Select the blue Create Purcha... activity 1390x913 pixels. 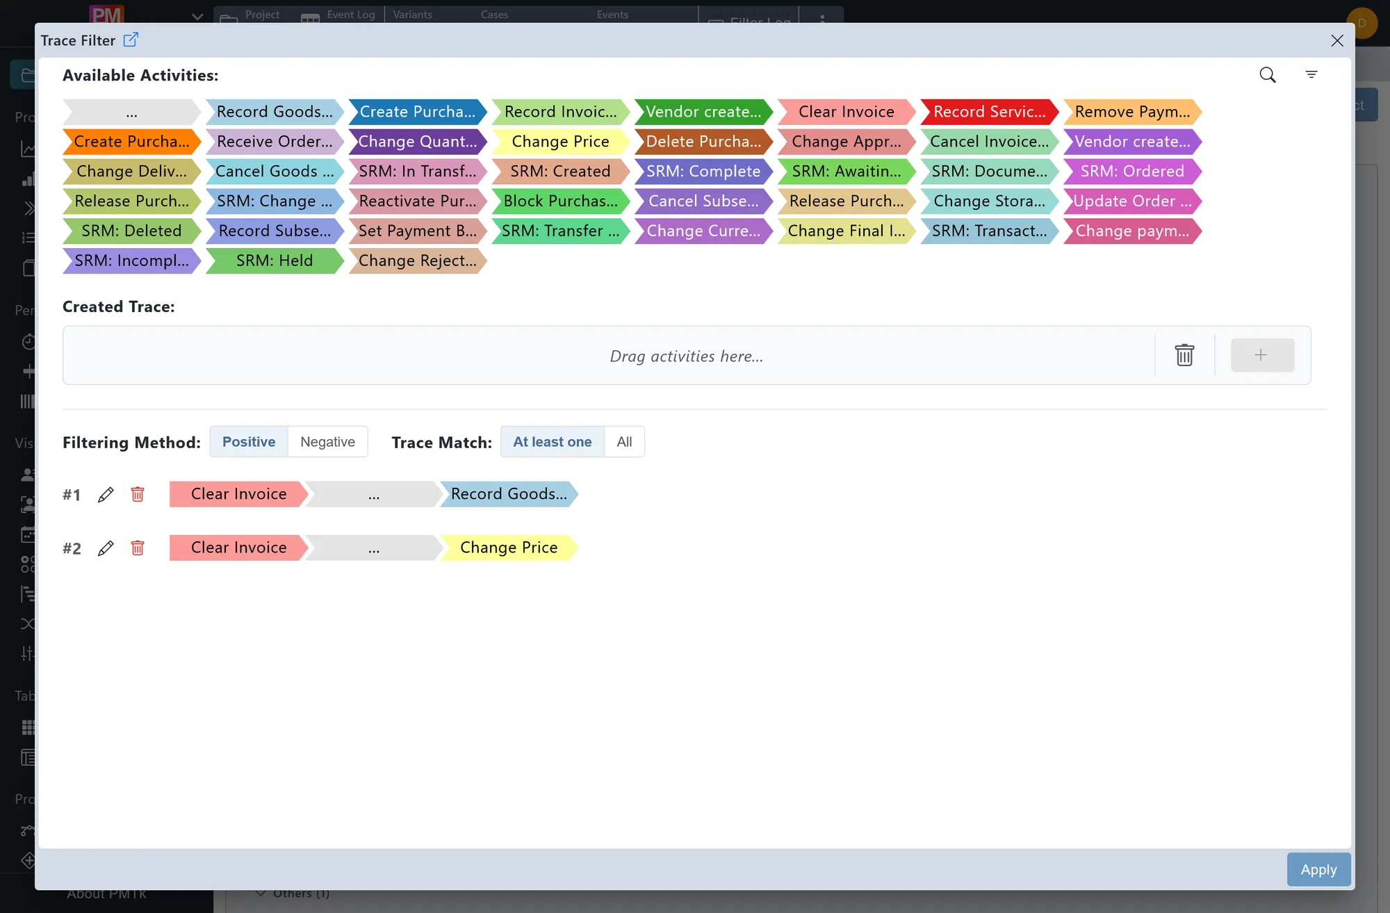click(418, 112)
